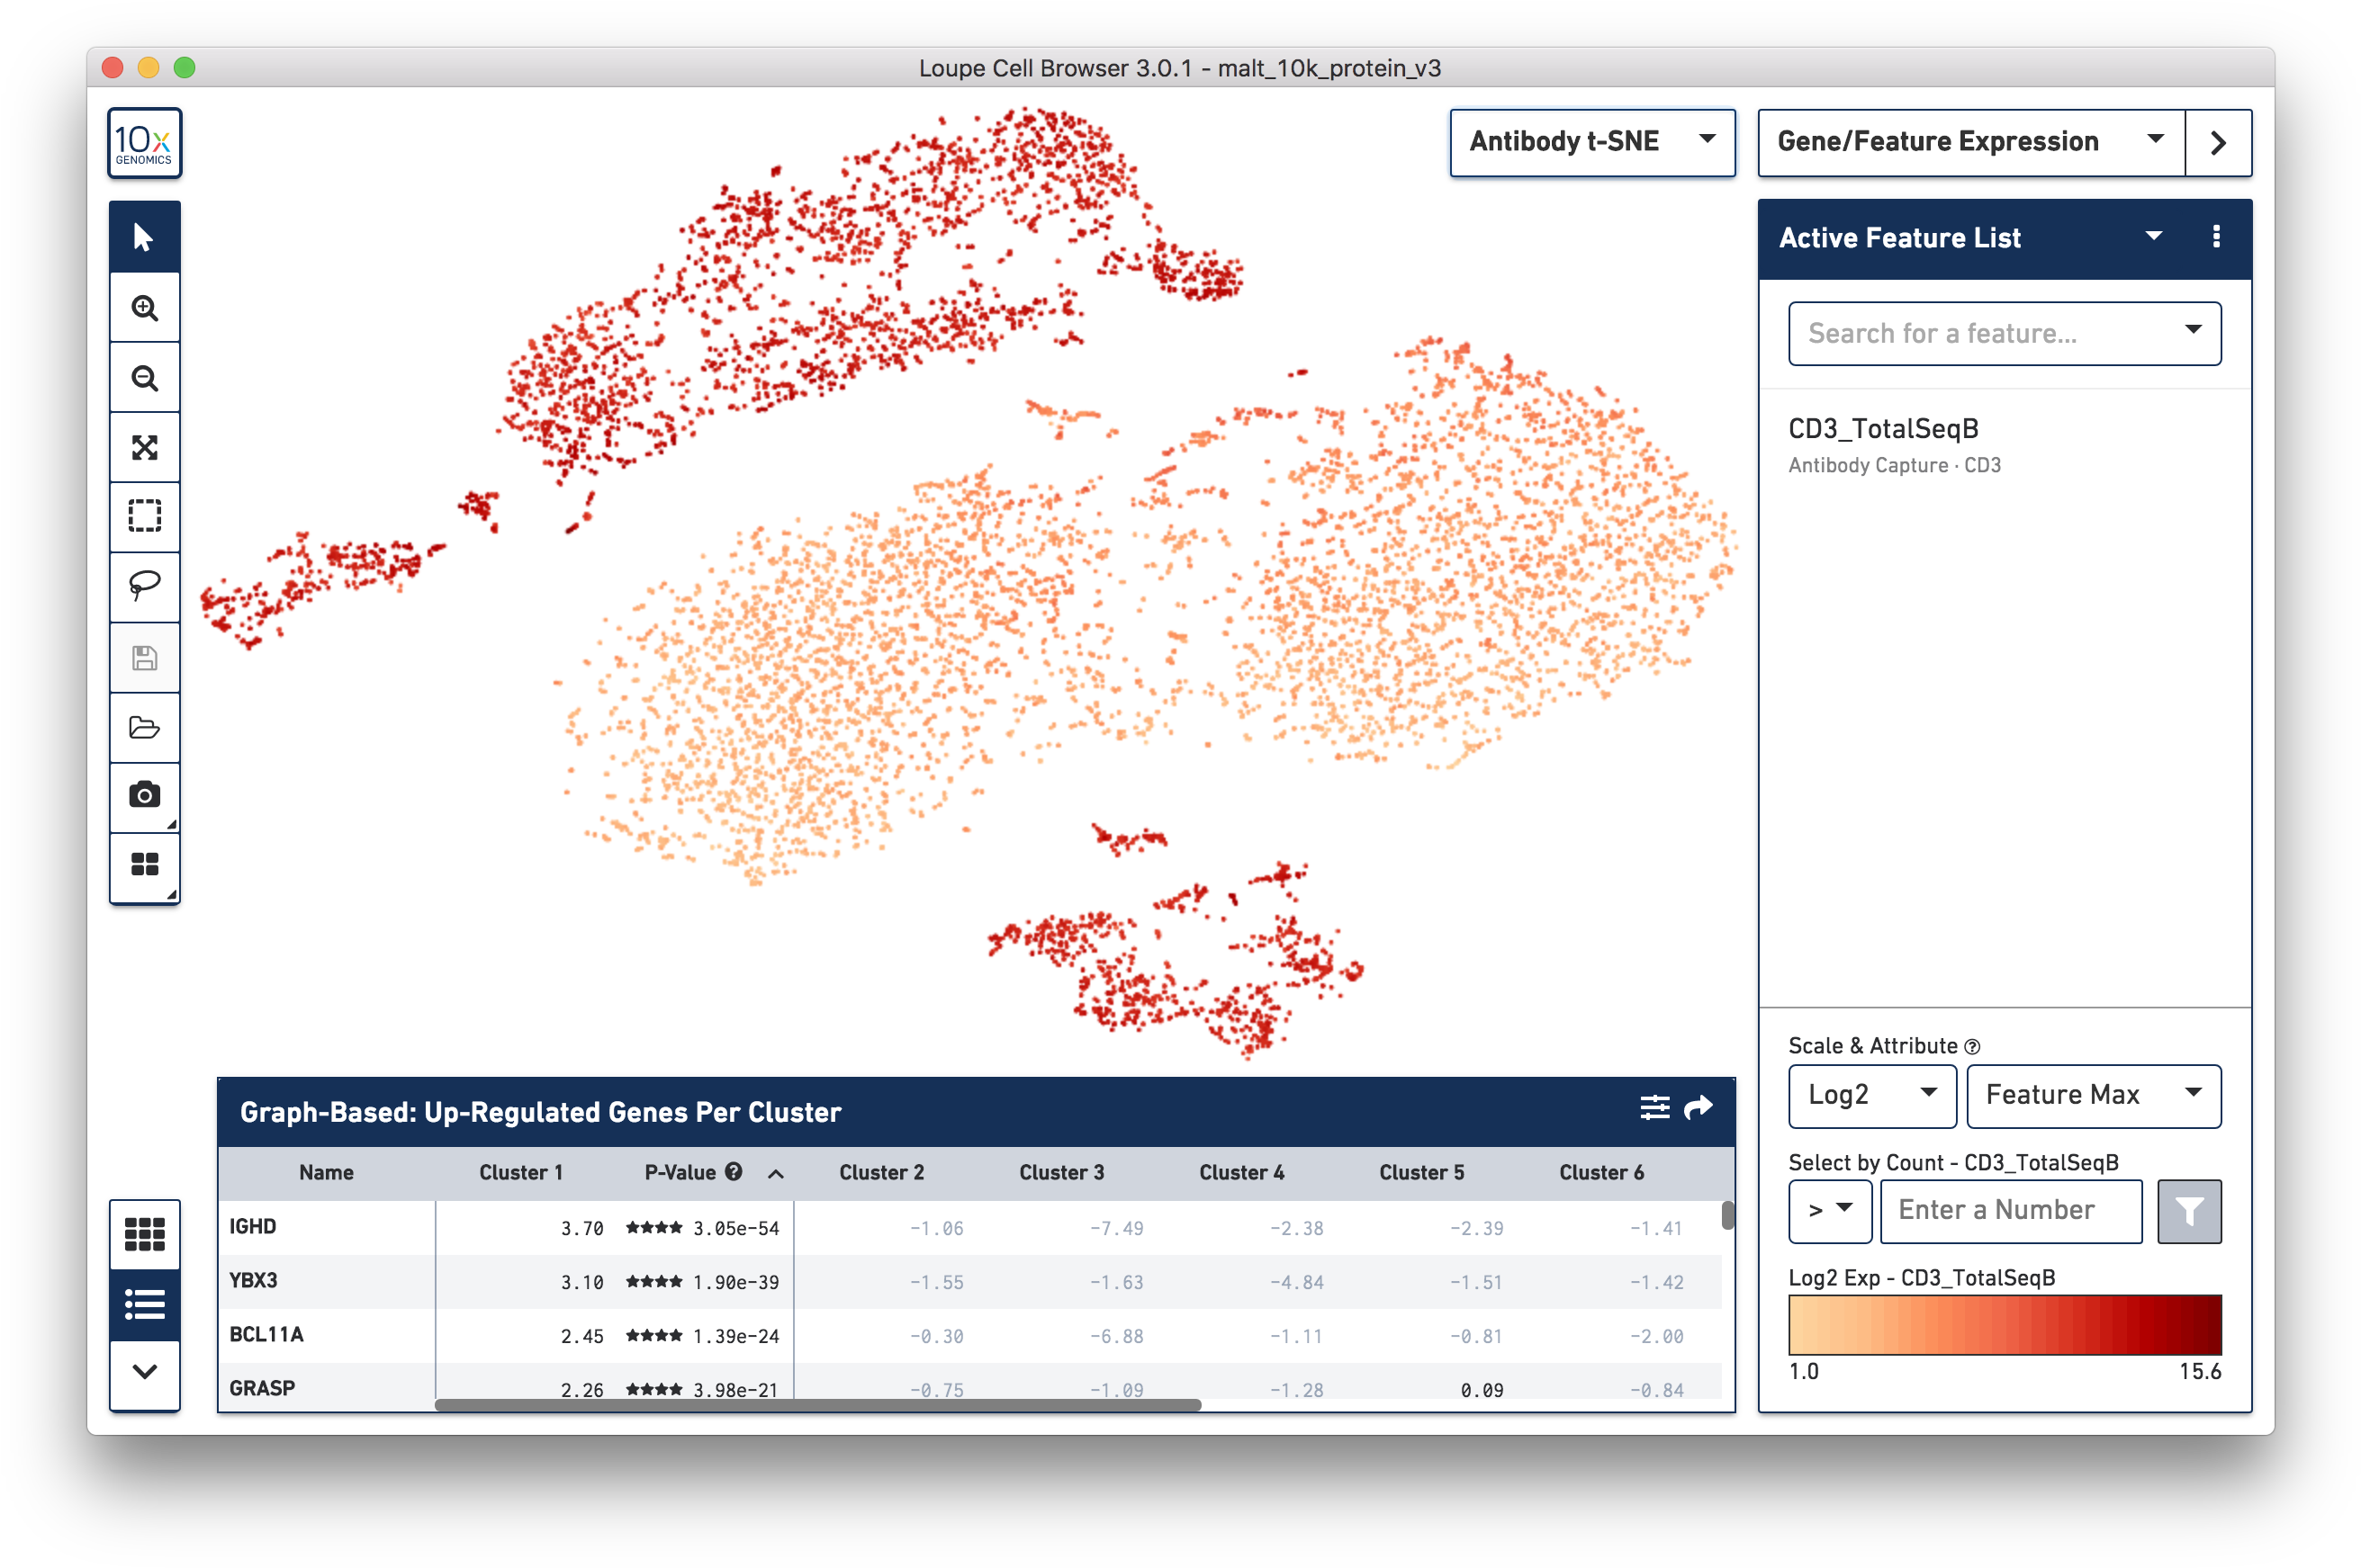Click the funnel filter button
2361x1568 pixels.
click(2189, 1211)
